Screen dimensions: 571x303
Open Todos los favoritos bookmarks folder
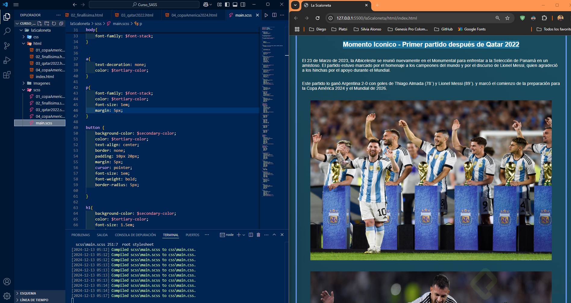554,29
